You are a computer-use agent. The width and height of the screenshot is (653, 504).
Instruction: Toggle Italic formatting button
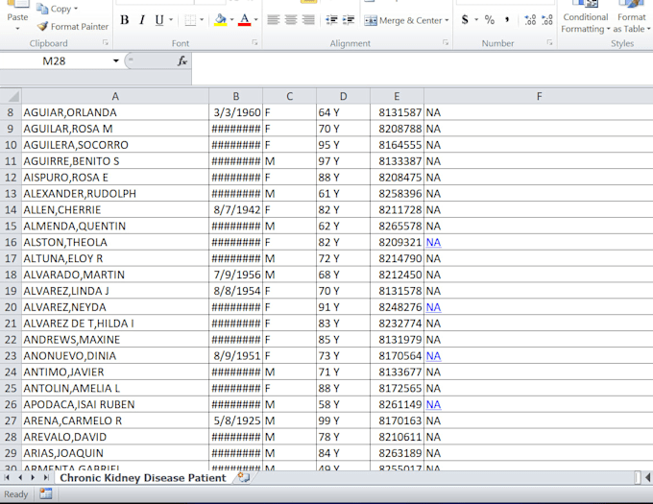click(x=142, y=20)
